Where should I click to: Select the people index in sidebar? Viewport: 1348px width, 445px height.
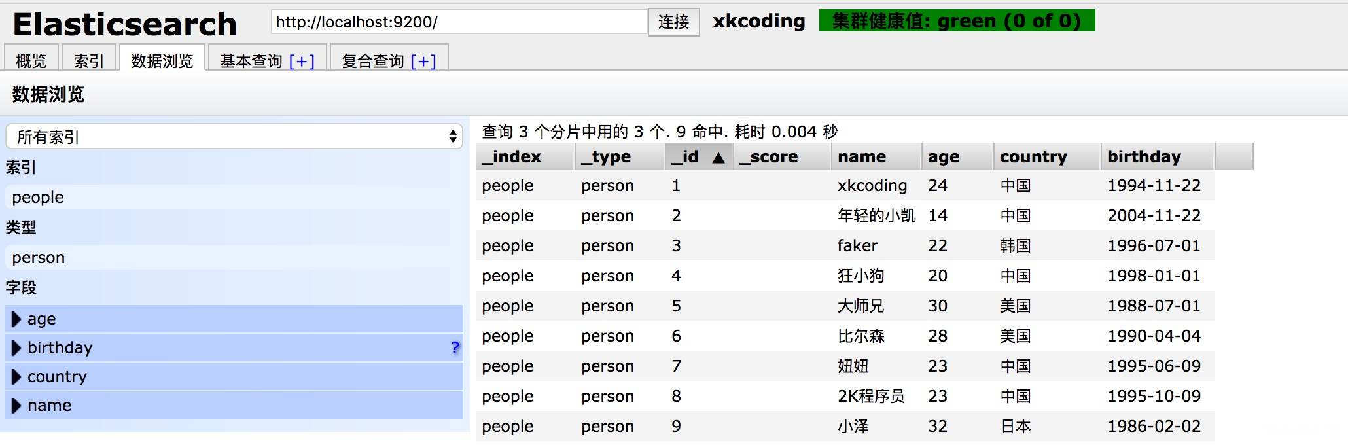click(x=38, y=198)
